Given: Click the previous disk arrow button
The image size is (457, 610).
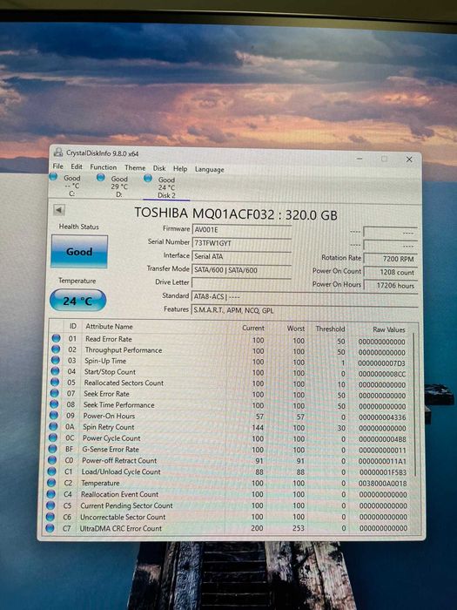Looking at the screenshot, I should (x=58, y=210).
